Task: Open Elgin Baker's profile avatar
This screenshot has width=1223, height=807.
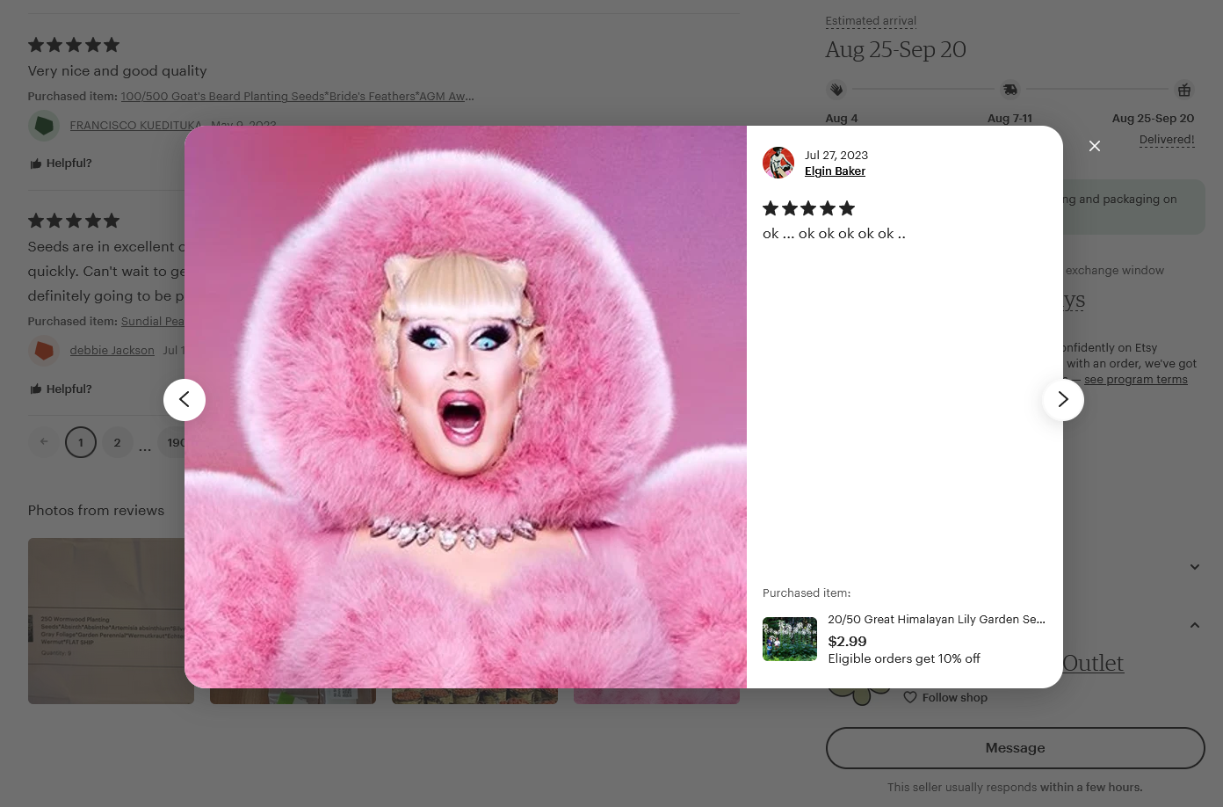Action: 778,163
